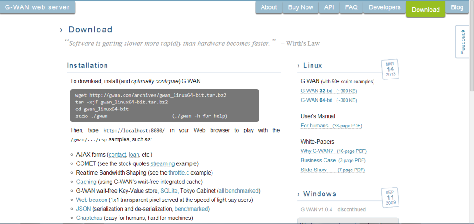Open the Developers tab
Image resolution: width=474 pixels, height=224 pixels.
coord(385,7)
